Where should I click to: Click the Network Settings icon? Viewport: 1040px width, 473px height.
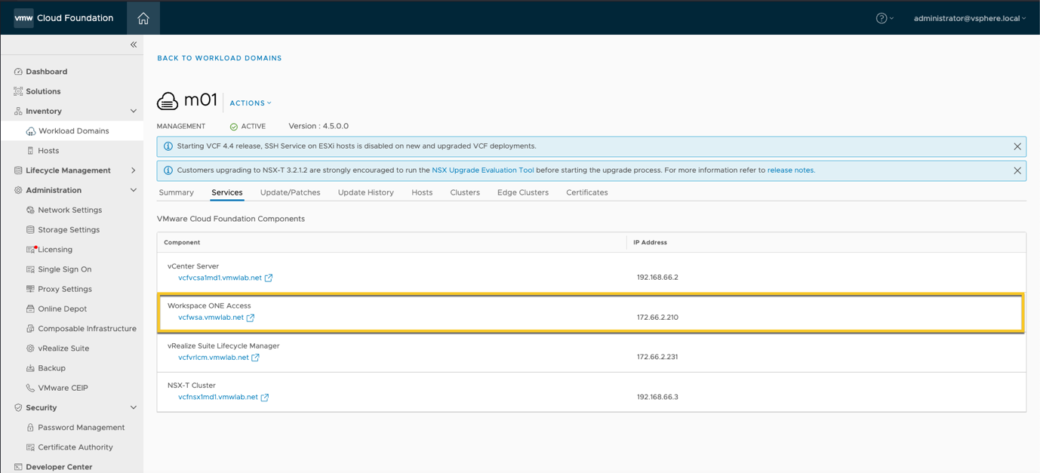(x=30, y=210)
